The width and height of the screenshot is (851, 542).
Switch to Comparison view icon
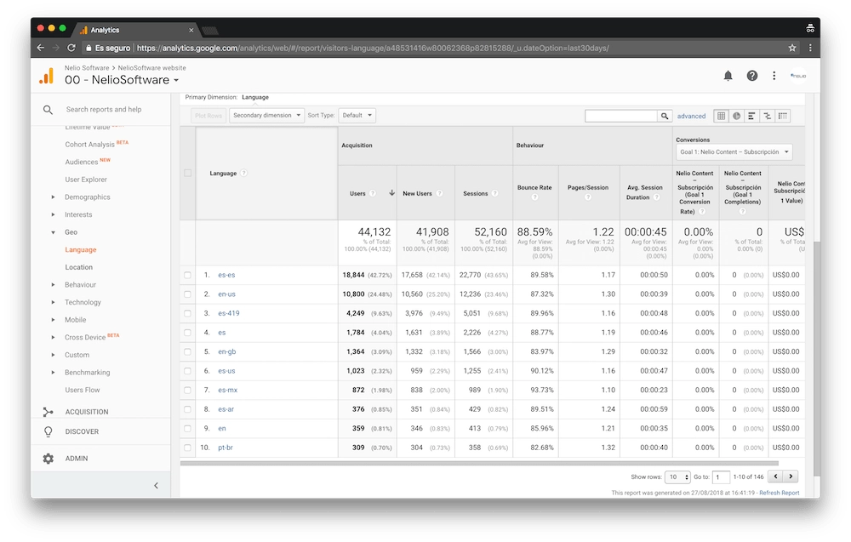767,116
